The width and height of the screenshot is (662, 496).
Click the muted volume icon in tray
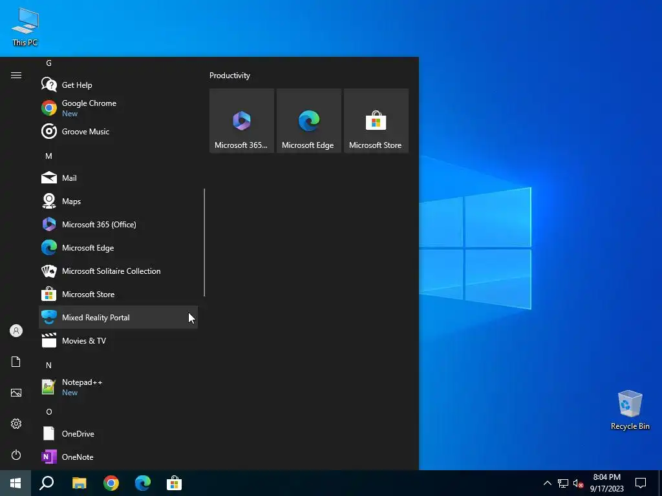(578, 483)
